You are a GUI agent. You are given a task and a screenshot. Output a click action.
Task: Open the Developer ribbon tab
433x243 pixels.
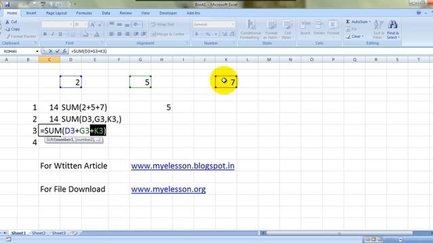[x=168, y=13]
